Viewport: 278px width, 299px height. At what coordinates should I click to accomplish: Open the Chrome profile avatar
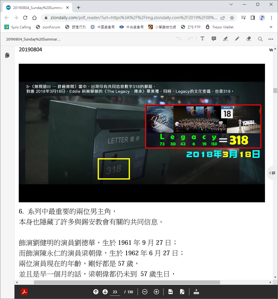[x=262, y=18]
